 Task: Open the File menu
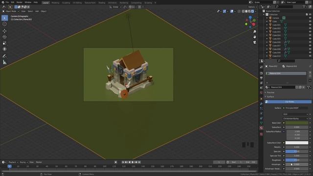[7, 2]
